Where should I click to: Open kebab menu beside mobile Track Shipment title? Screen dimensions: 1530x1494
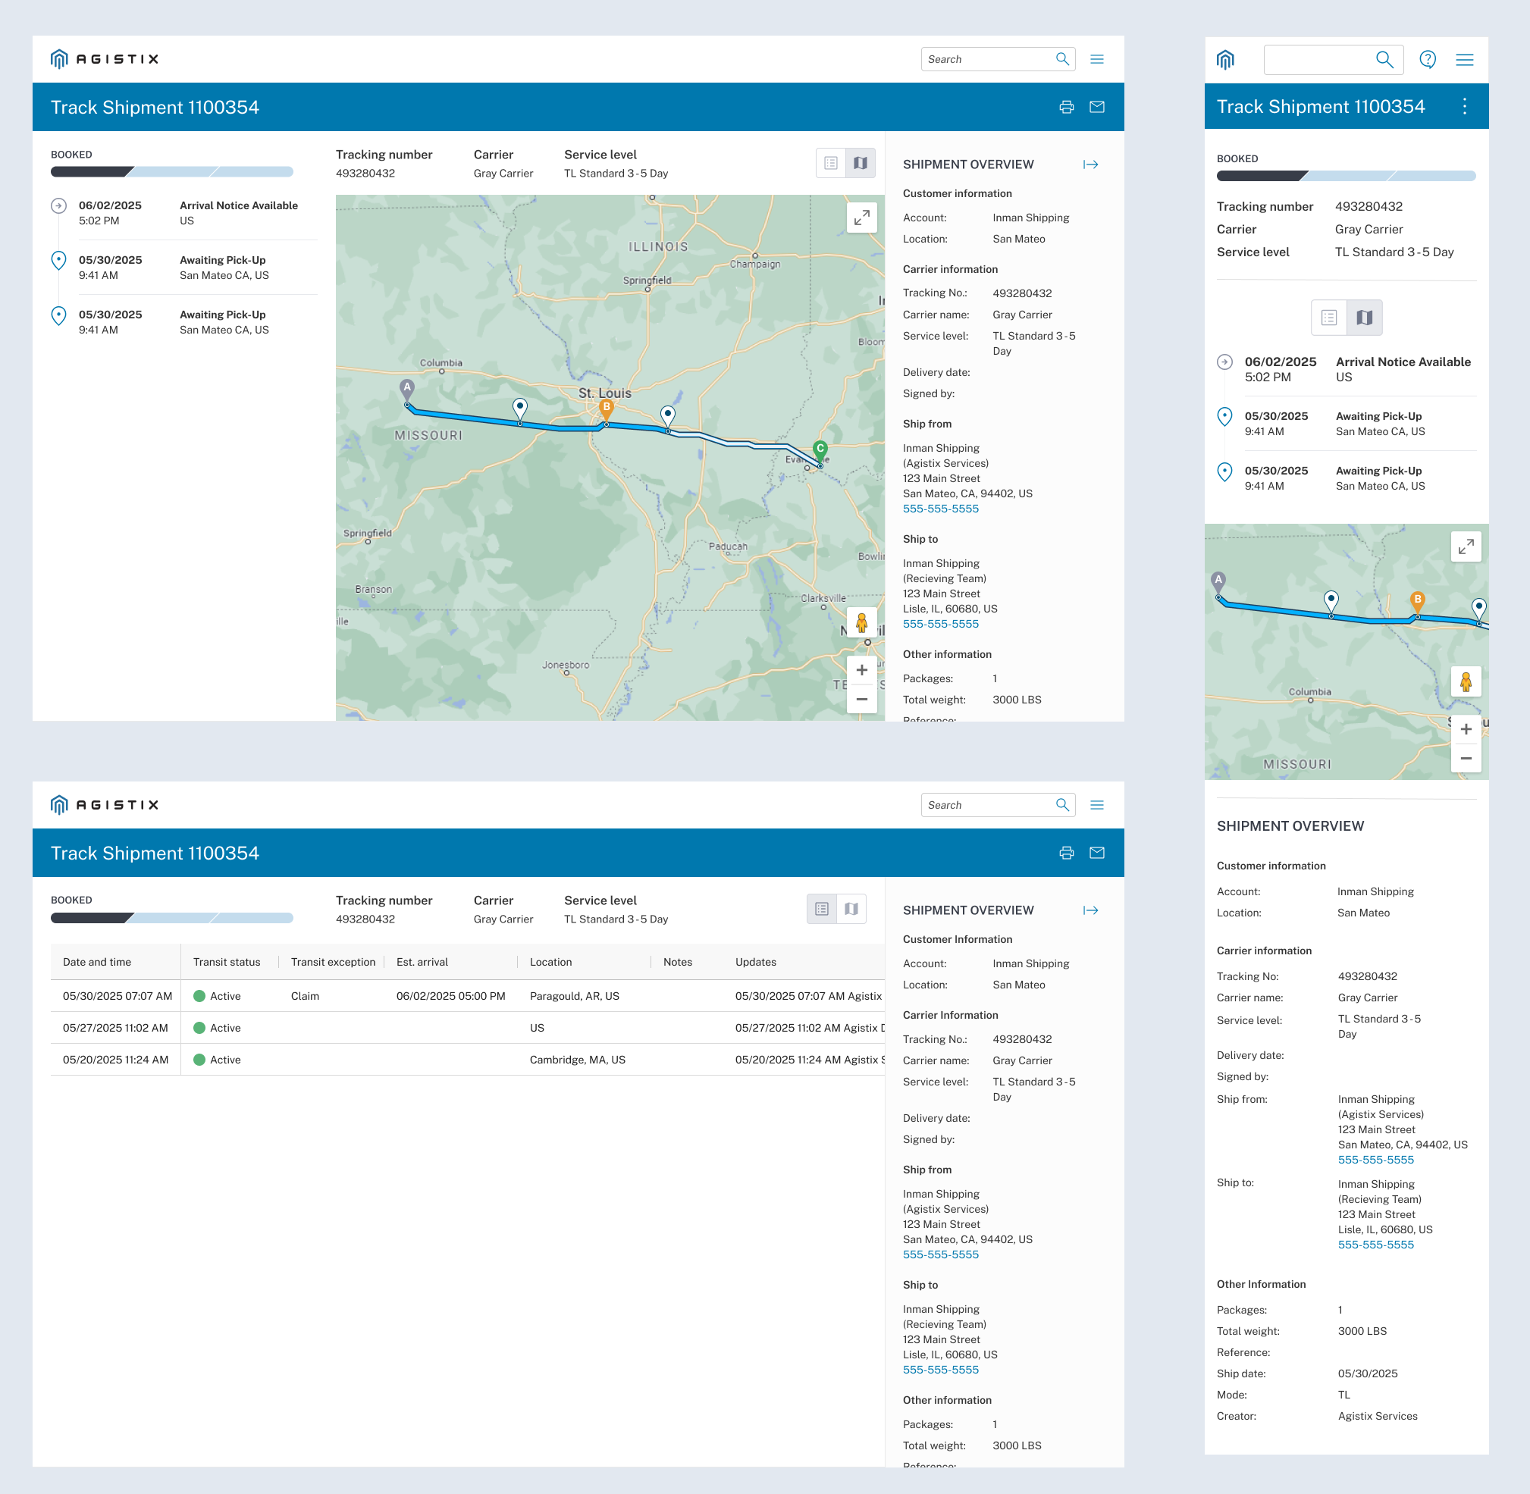[x=1464, y=107]
